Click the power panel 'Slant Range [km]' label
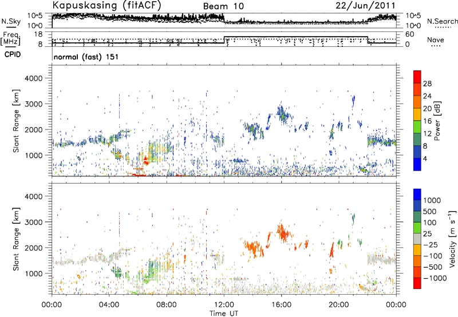Screen dimensions: 458x317 point(17,121)
